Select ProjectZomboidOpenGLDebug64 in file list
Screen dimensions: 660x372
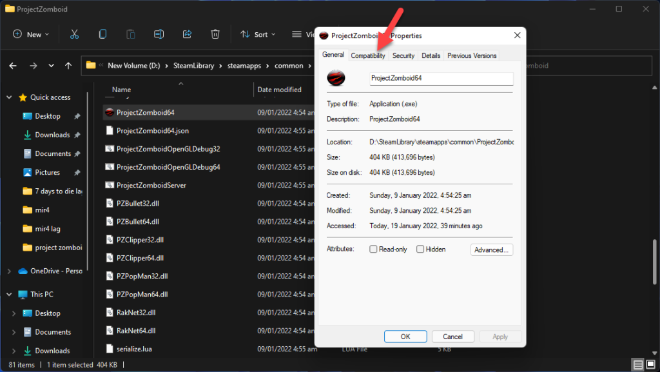168,167
